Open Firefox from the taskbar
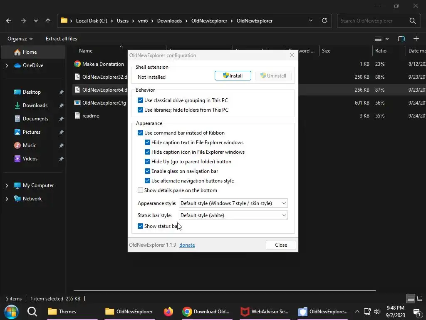The height and width of the screenshot is (320, 426). click(168, 312)
